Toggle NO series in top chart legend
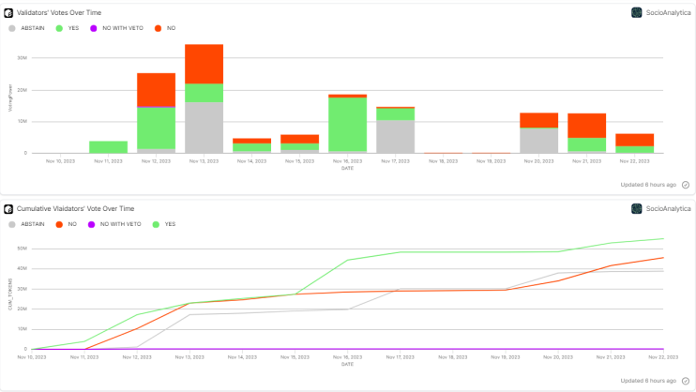The width and height of the screenshot is (696, 392). coord(165,28)
